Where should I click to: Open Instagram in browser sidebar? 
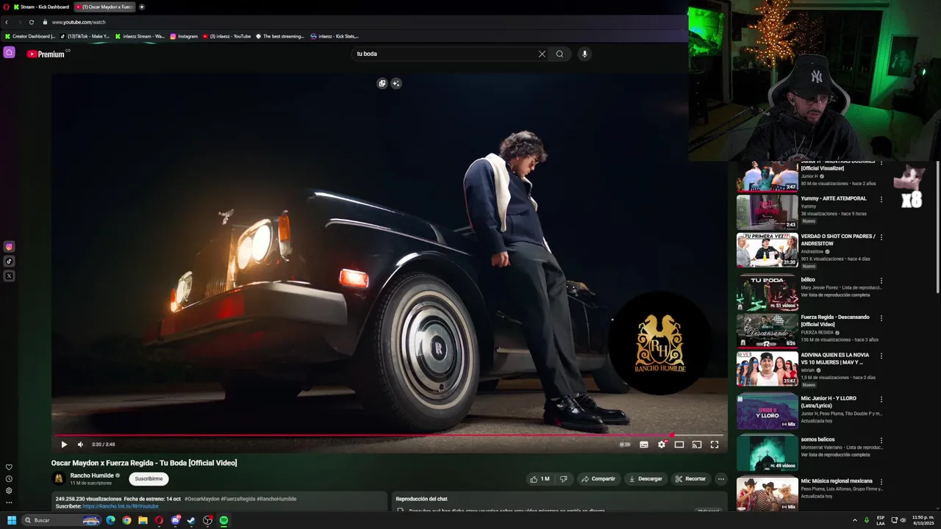click(9, 247)
